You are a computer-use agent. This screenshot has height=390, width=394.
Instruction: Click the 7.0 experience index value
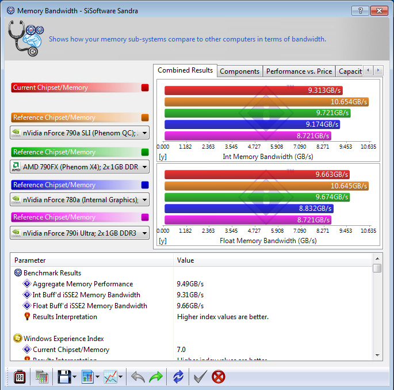[181, 350]
